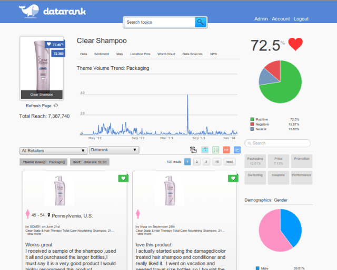The height and width of the screenshot is (270, 337).
Task: Click the Logout link
Action: pos(301,19)
